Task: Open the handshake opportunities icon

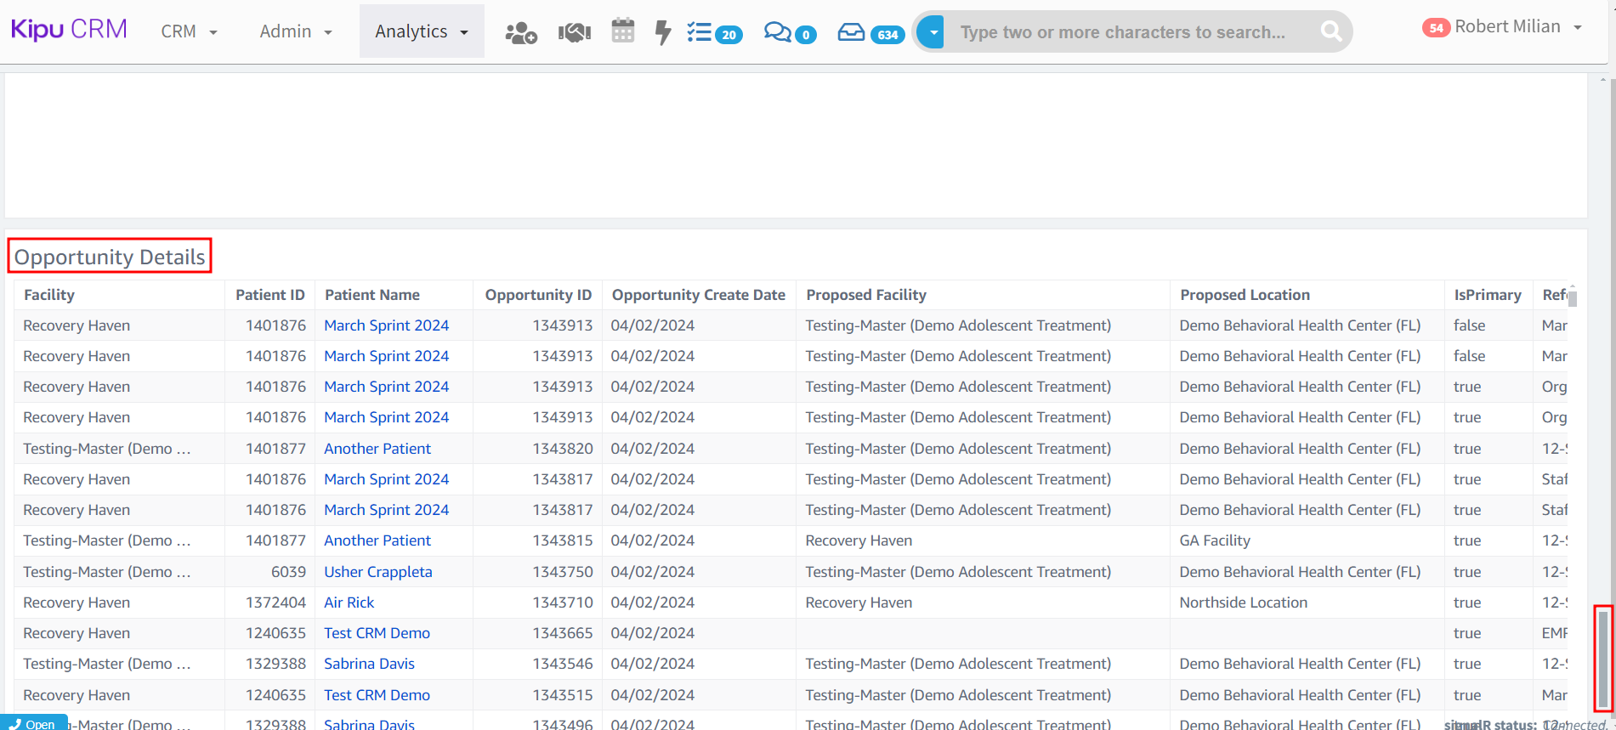Action: click(574, 32)
